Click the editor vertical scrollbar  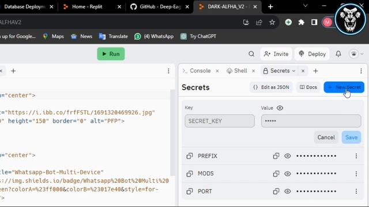coord(173,133)
